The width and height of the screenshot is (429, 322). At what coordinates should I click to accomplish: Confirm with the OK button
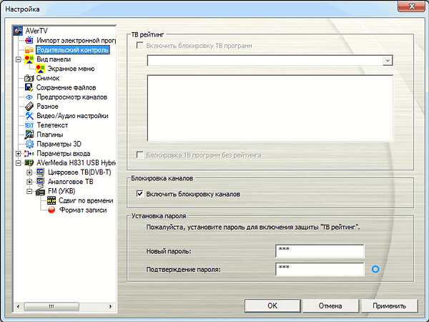(x=272, y=306)
